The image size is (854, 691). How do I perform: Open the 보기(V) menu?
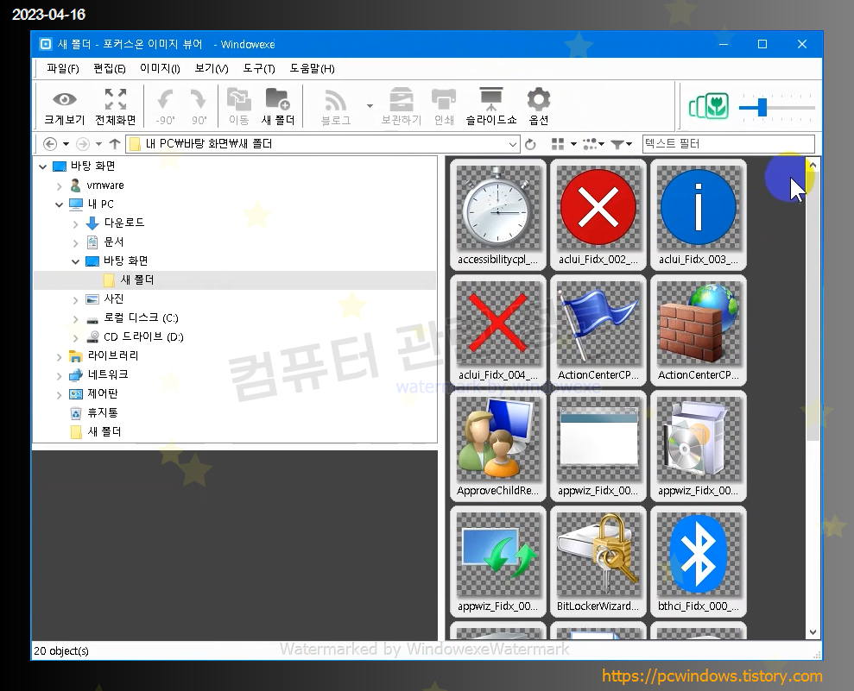[212, 68]
